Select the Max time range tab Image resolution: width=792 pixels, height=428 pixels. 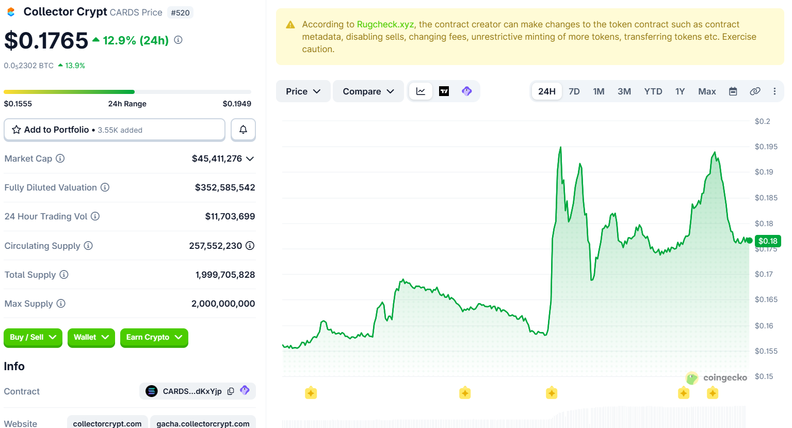[707, 91]
